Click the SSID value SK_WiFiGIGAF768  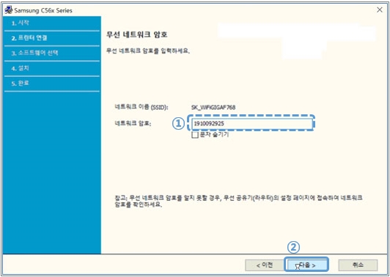(213, 108)
